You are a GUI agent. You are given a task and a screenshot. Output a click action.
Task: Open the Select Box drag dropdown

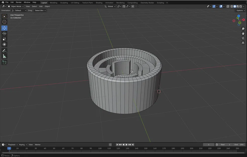(x=40, y=11)
